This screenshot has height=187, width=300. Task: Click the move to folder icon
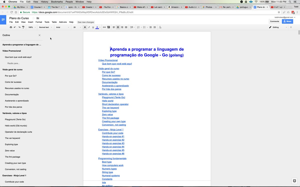pos(38,18)
